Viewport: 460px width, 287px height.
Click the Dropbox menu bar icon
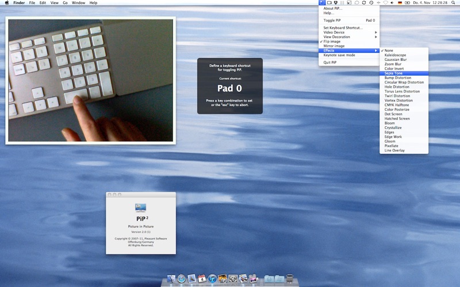336,3
